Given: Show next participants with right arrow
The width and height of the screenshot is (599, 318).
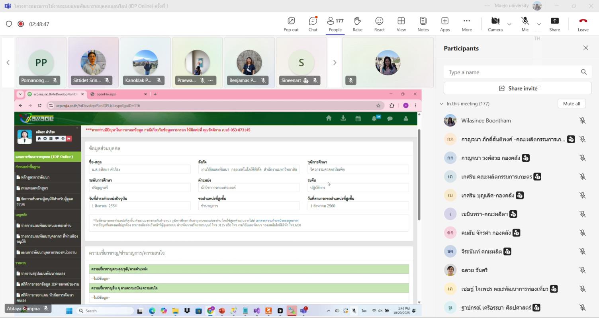Looking at the screenshot, I should point(335,62).
